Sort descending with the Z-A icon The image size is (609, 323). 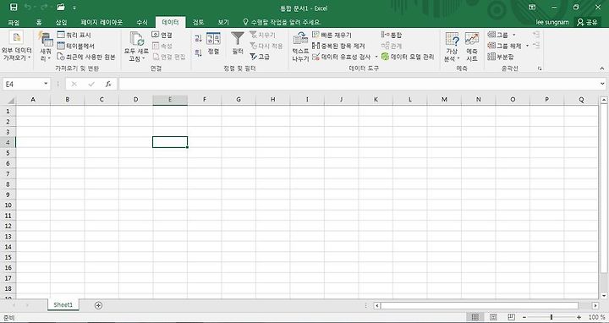[198, 52]
